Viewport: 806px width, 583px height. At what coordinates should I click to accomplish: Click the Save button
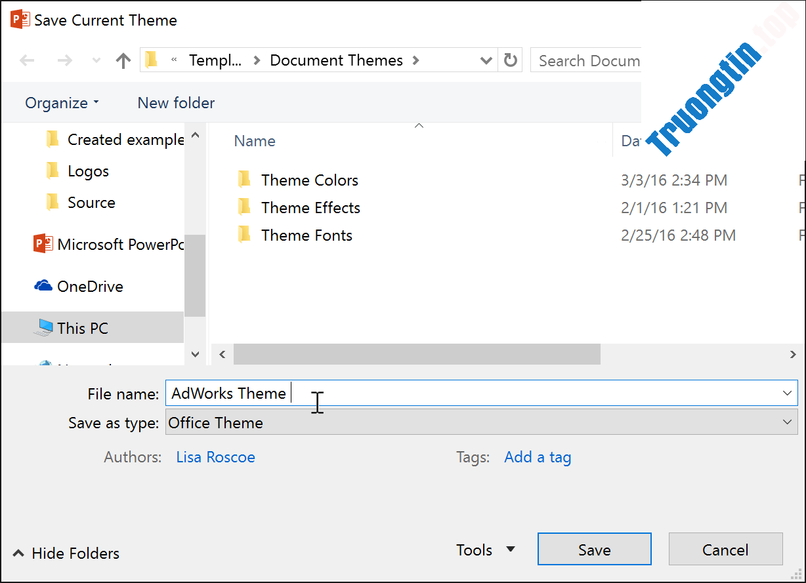click(594, 550)
